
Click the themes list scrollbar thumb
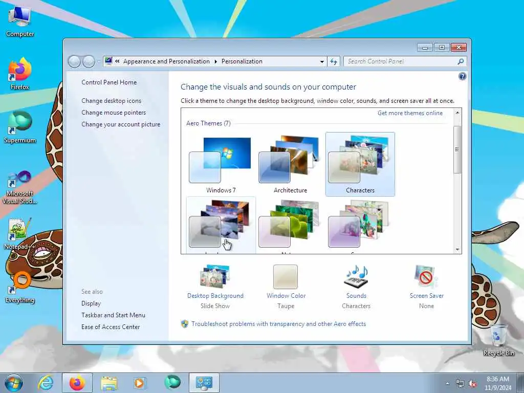pyautogui.click(x=457, y=150)
